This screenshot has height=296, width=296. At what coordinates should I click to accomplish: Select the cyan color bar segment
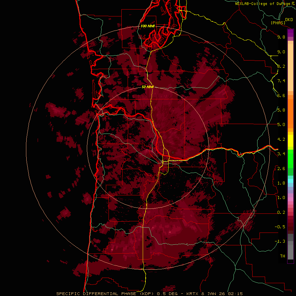click(x=290, y=181)
